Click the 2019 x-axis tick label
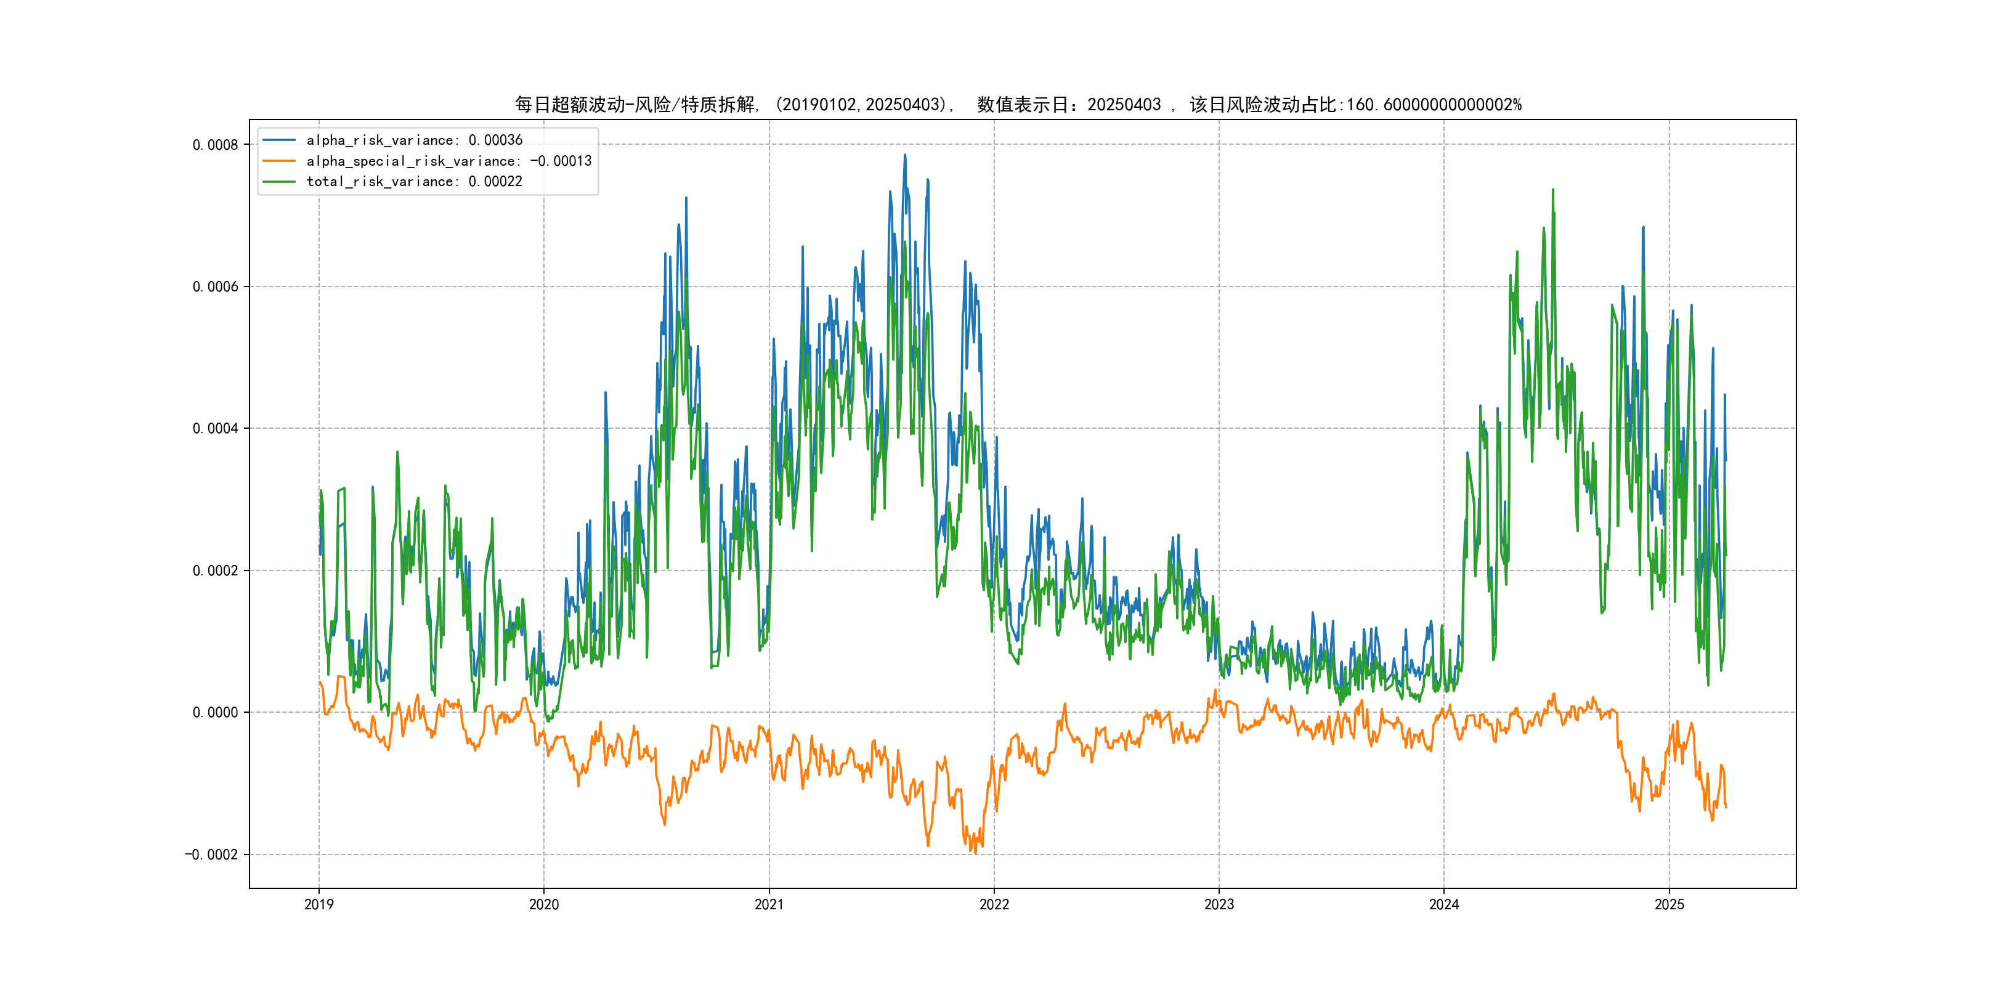Image resolution: width=1996 pixels, height=998 pixels. click(318, 904)
